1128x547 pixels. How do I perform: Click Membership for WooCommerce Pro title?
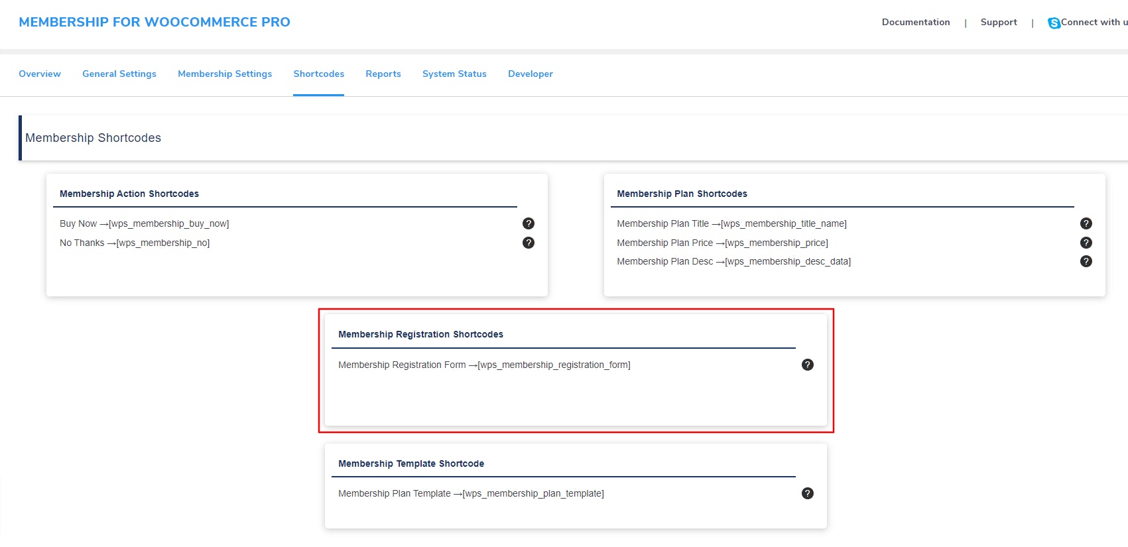coord(155,22)
